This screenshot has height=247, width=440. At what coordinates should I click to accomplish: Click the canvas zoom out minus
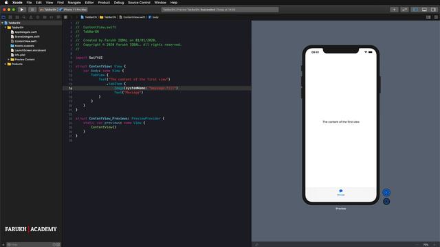[417, 244]
